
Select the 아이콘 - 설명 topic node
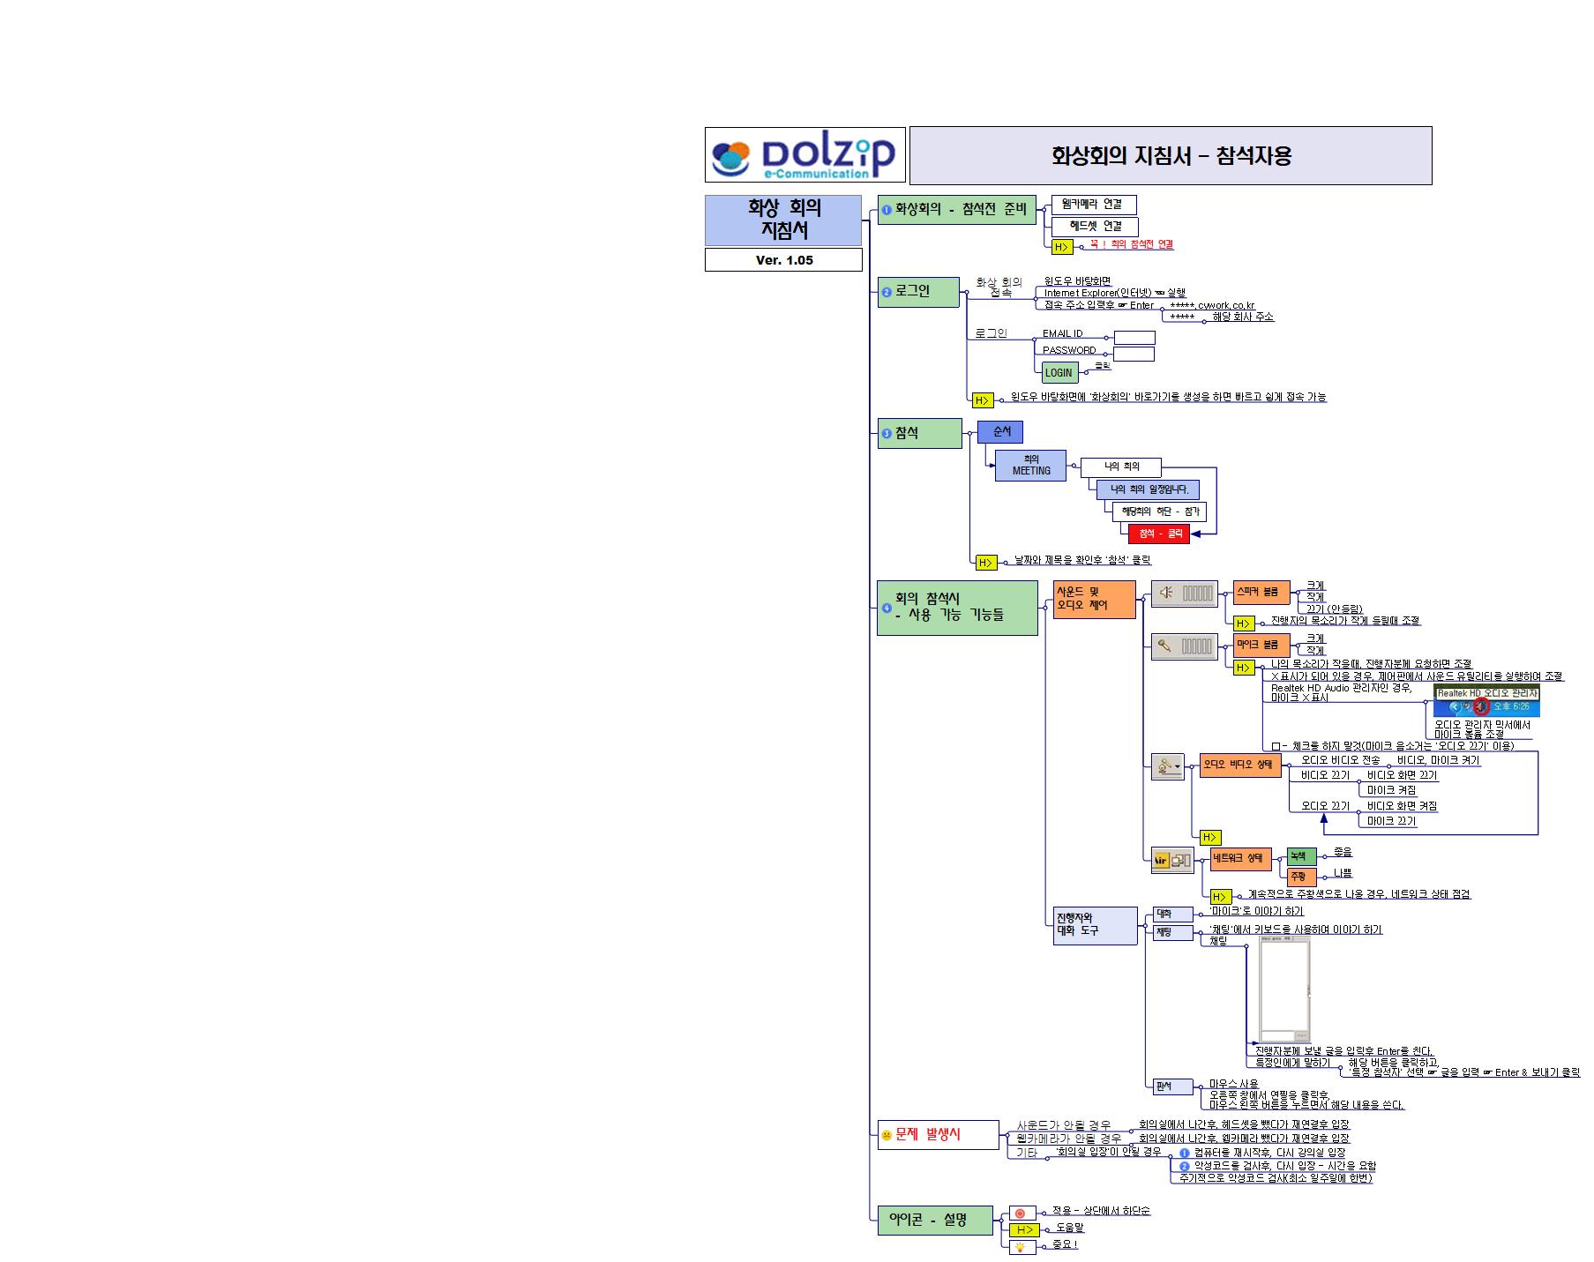pos(934,1221)
